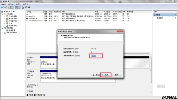This screenshot has height=100, width=178.
Task: Toggle the show/hide action pane icon
Action: (19, 7)
